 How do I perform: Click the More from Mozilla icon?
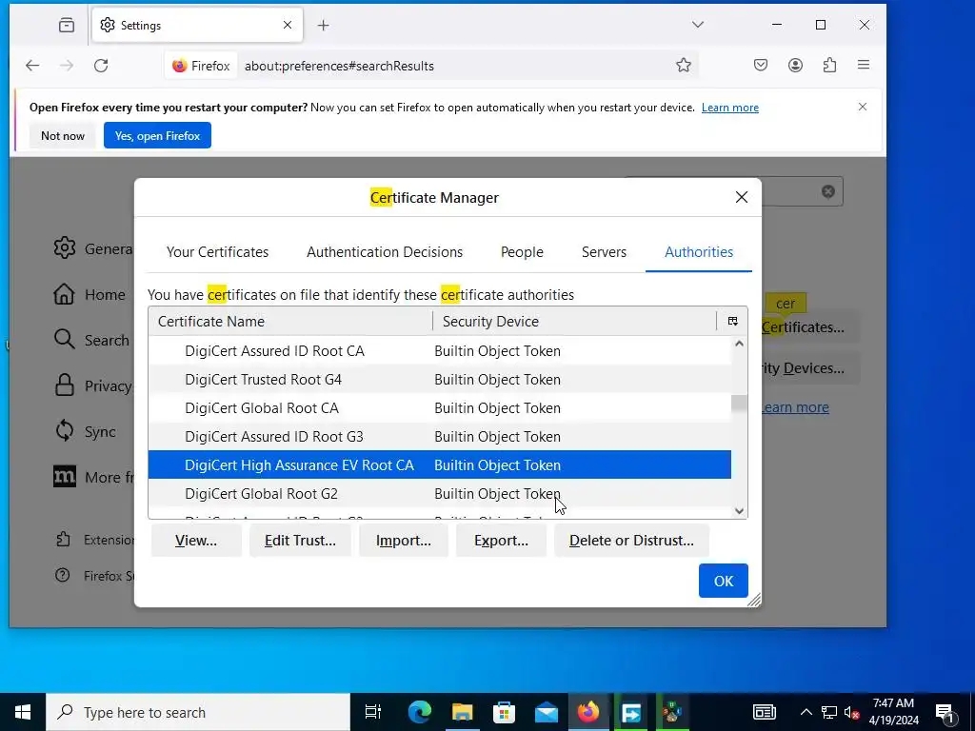(x=65, y=477)
